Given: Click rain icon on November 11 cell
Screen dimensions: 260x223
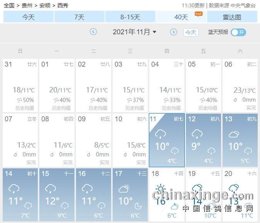Looking at the screenshot, I should click(160, 134).
